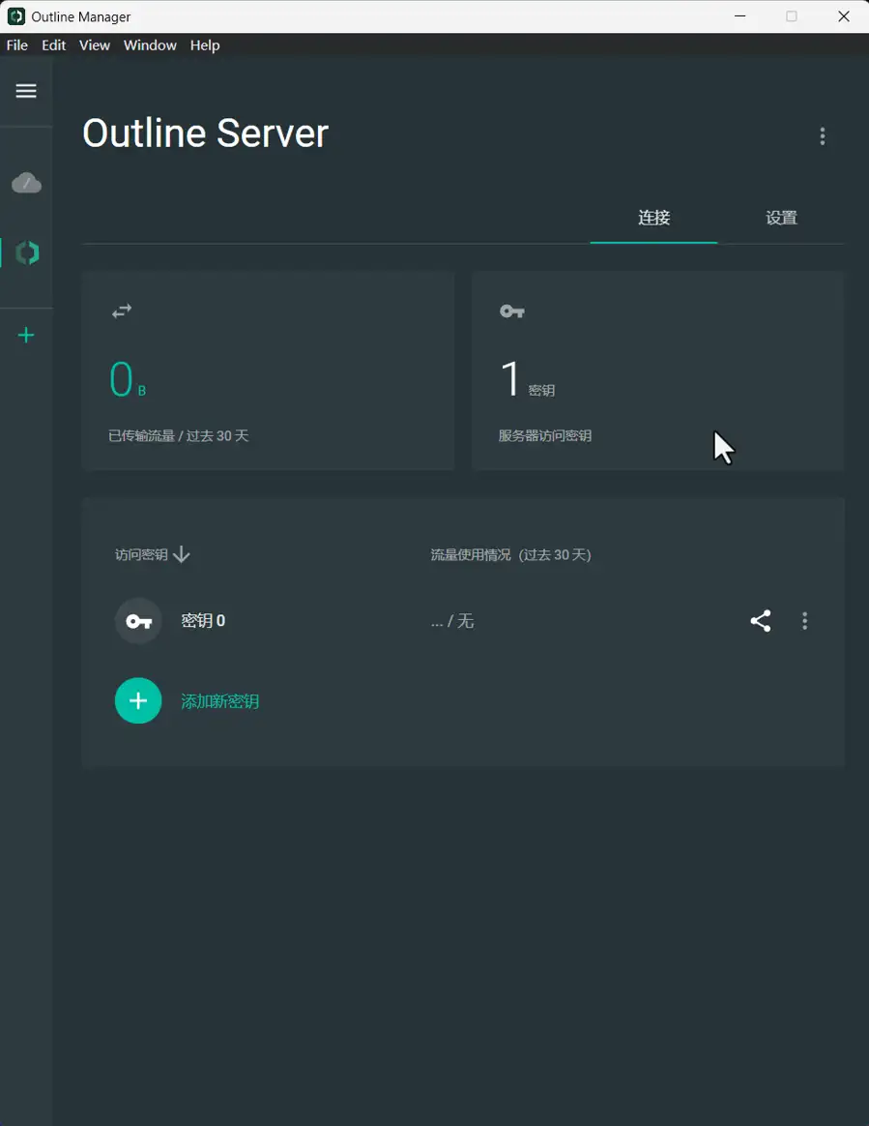
Task: Select the gray cloud server icon in sidebar
Action: pyautogui.click(x=26, y=183)
